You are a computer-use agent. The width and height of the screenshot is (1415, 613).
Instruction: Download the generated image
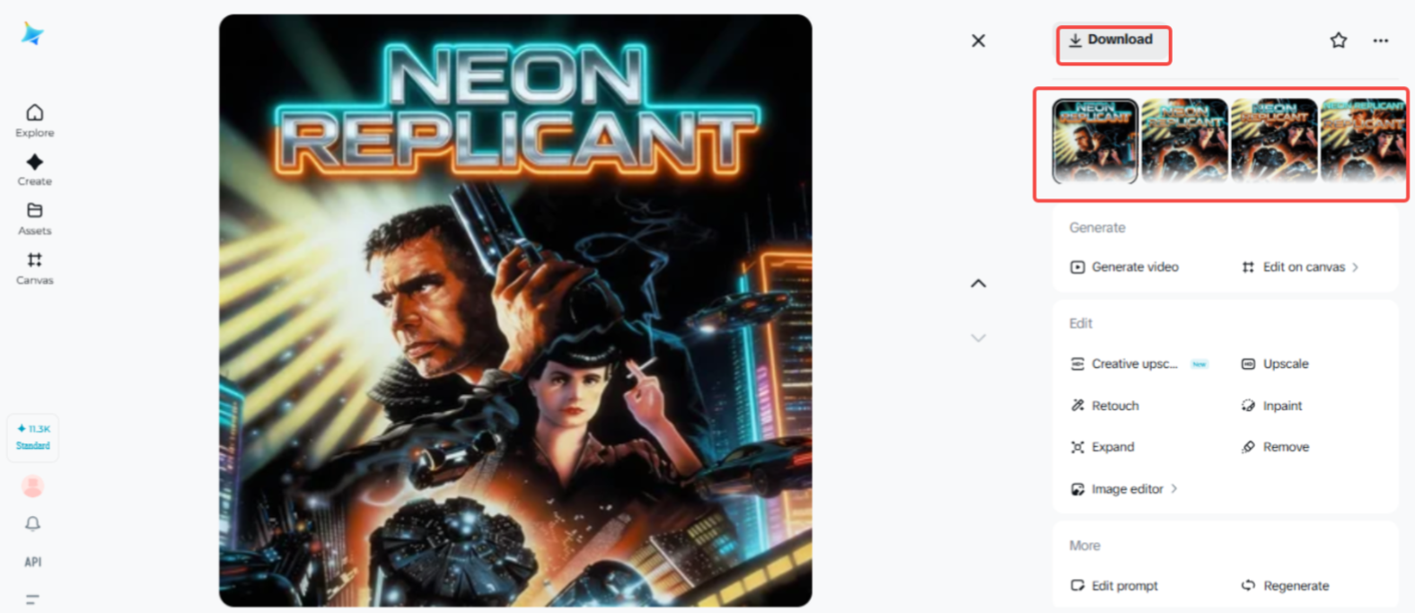pos(1112,40)
